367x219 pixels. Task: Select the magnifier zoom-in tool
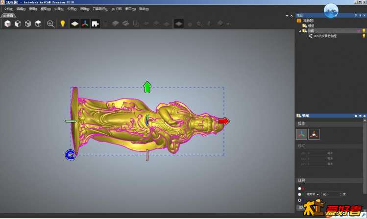coord(50,24)
